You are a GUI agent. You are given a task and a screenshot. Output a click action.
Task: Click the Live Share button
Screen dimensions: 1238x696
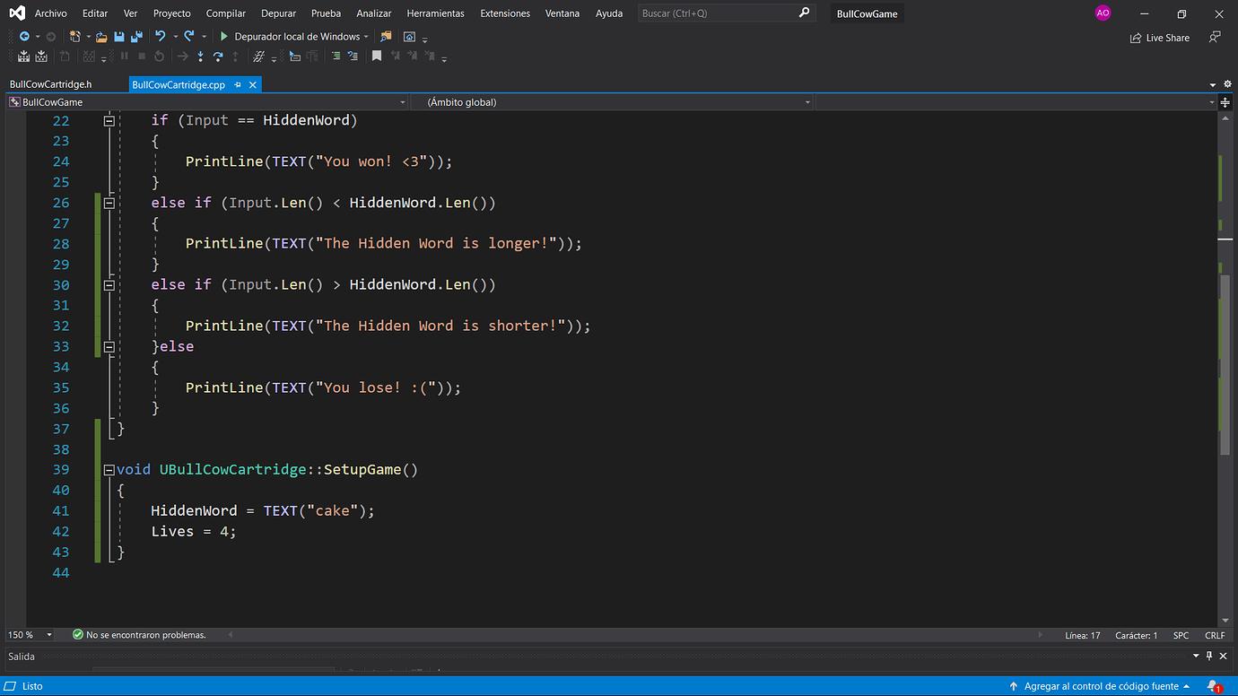(x=1160, y=38)
